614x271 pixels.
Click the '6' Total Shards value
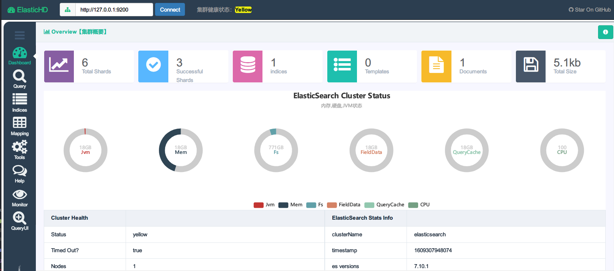coord(85,63)
